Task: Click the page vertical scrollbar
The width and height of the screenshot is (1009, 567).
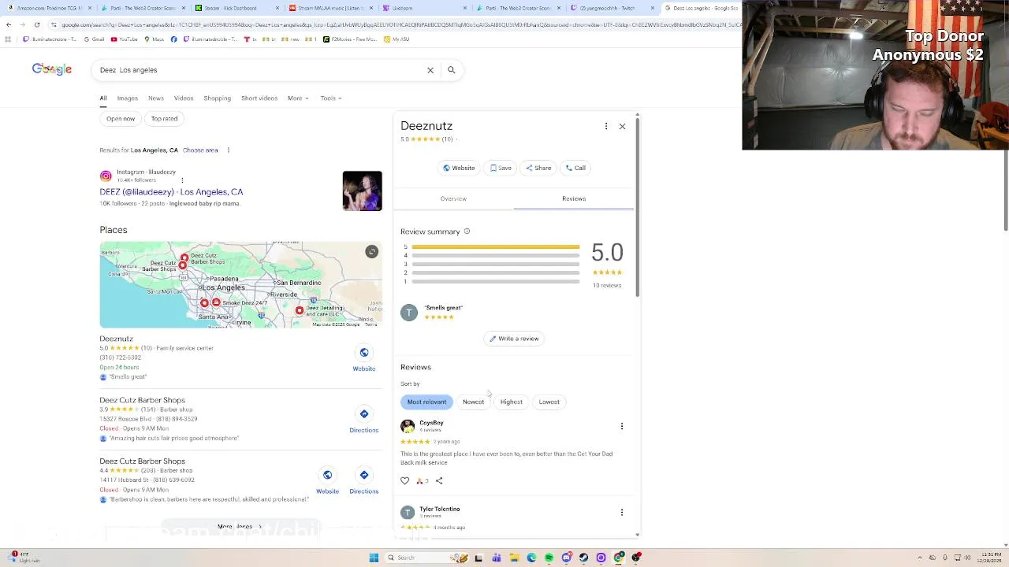Action: (x=1006, y=189)
